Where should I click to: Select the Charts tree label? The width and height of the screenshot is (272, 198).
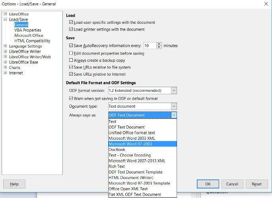click(15, 68)
